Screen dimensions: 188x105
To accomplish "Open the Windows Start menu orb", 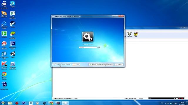I will [3, 103].
